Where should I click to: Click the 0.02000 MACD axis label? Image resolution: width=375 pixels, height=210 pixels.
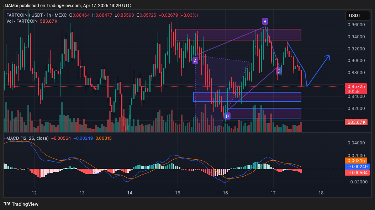point(356,156)
